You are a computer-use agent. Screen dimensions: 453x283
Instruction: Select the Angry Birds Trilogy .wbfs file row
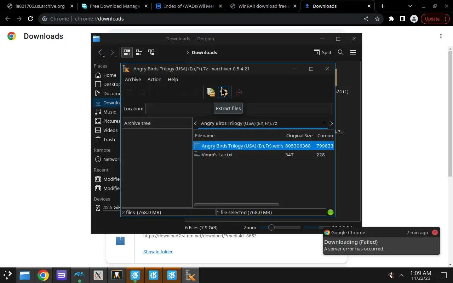pos(264,146)
